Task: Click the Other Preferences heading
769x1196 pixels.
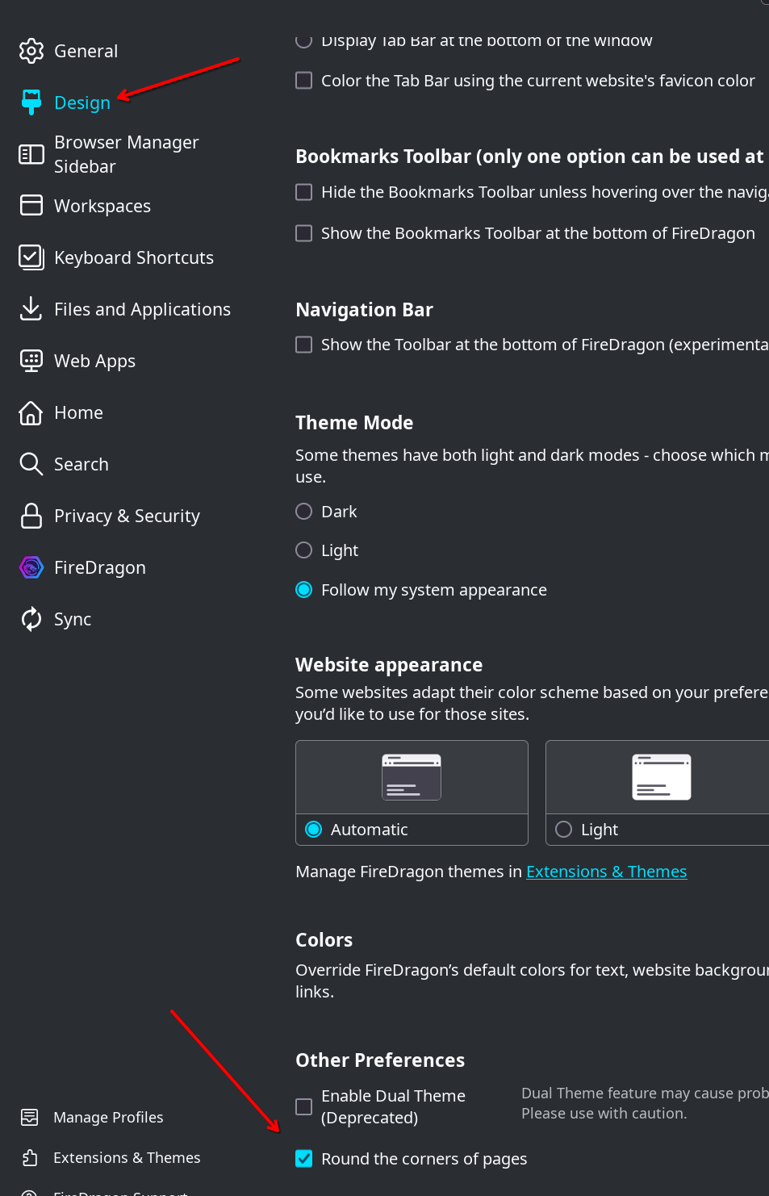Action: pyautogui.click(x=380, y=1060)
